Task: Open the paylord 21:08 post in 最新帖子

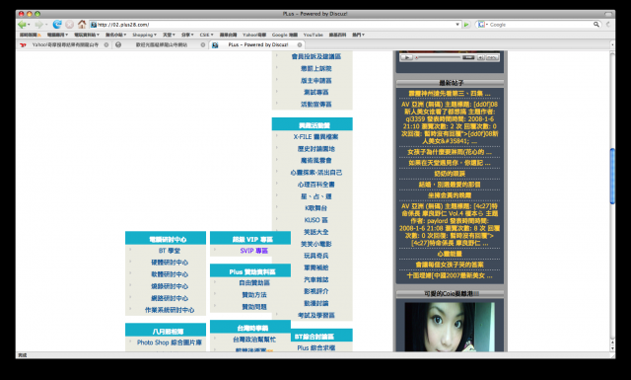Action: (x=450, y=225)
